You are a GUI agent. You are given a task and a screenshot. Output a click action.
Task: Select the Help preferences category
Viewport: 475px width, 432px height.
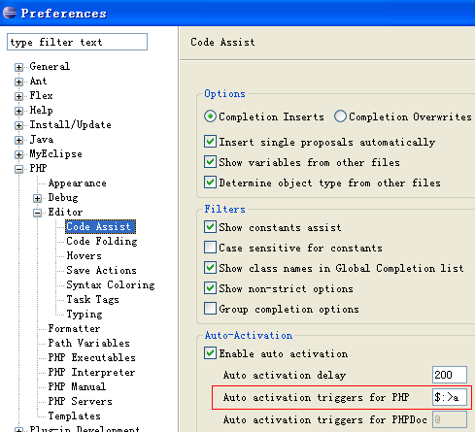41,110
